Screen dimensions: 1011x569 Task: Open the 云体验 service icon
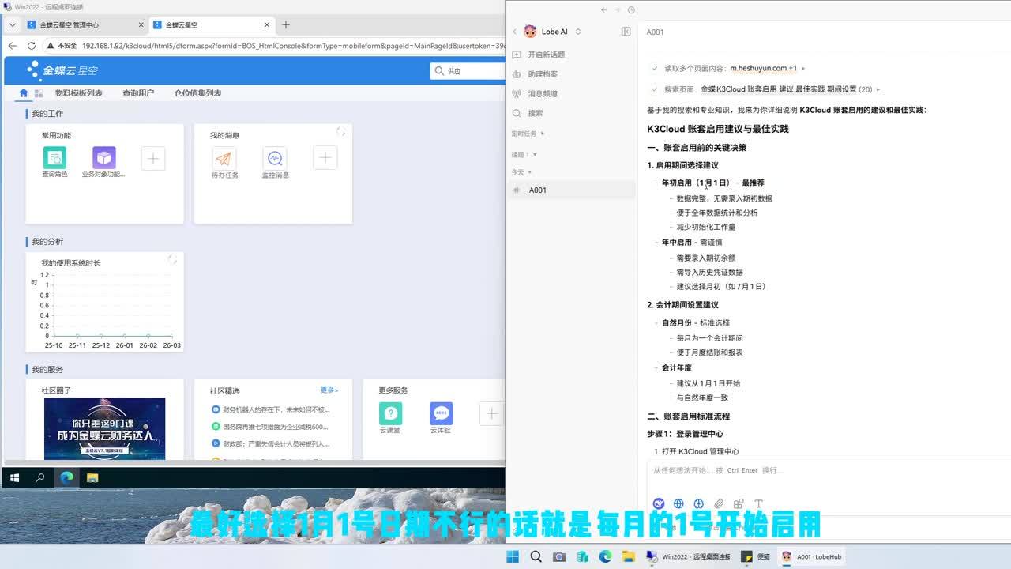(441, 413)
